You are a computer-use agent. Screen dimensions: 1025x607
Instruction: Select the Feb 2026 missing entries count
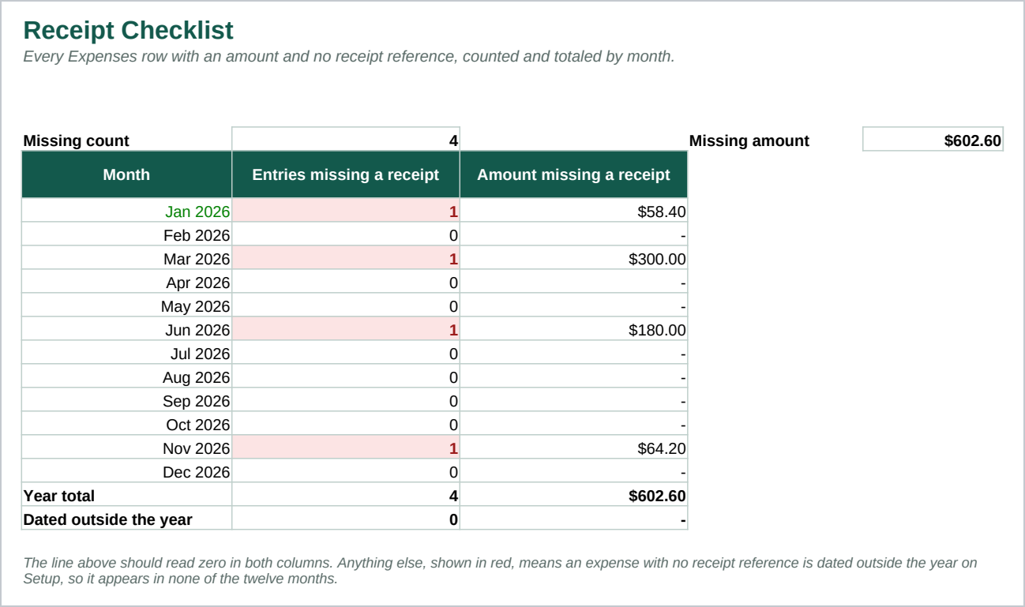pyautogui.click(x=346, y=234)
